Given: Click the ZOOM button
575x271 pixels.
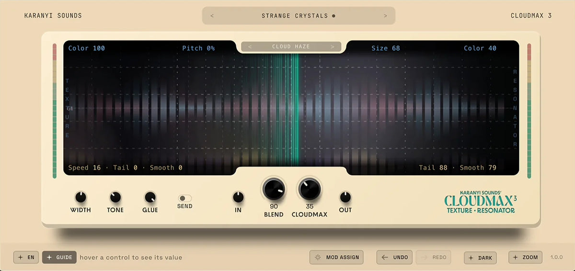Looking at the screenshot, I should point(526,258).
